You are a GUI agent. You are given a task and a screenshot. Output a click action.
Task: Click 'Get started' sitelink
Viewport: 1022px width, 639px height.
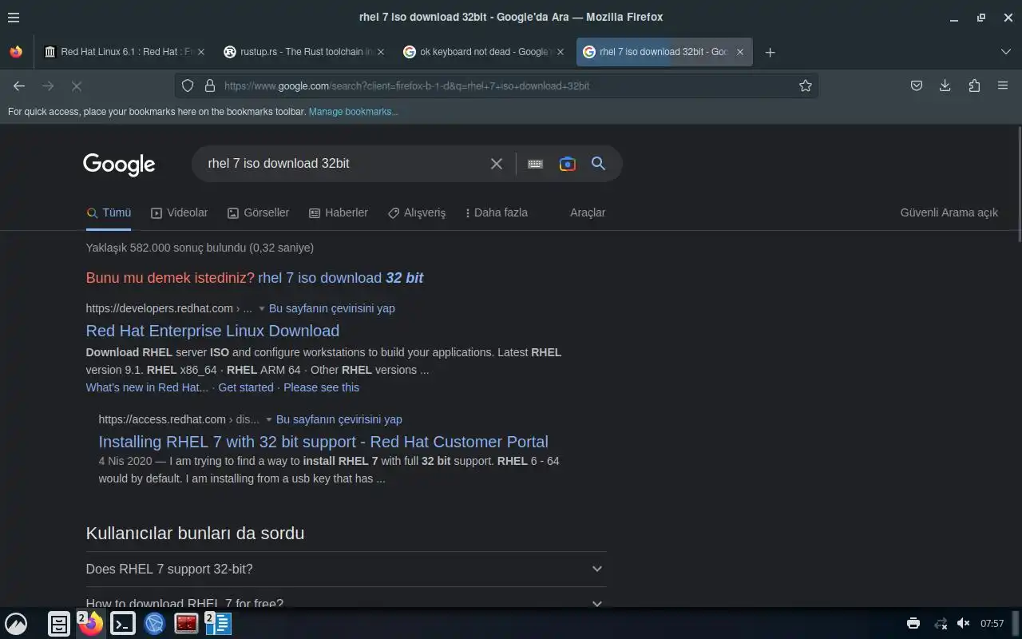point(246,387)
